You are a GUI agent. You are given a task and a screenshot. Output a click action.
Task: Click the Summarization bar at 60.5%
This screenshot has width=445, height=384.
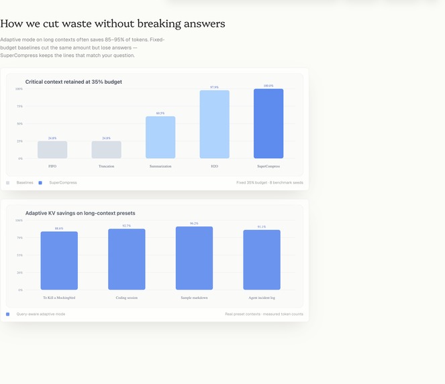coord(160,137)
